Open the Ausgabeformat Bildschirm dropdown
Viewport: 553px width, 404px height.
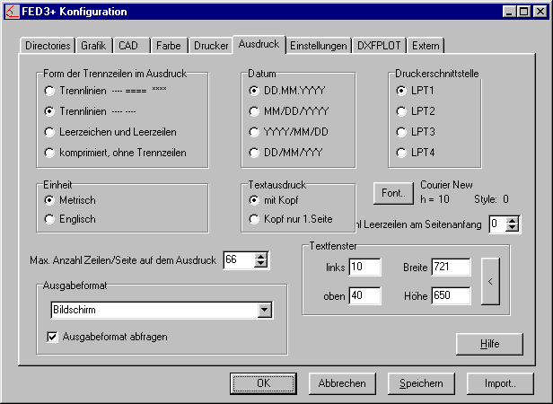pos(264,310)
